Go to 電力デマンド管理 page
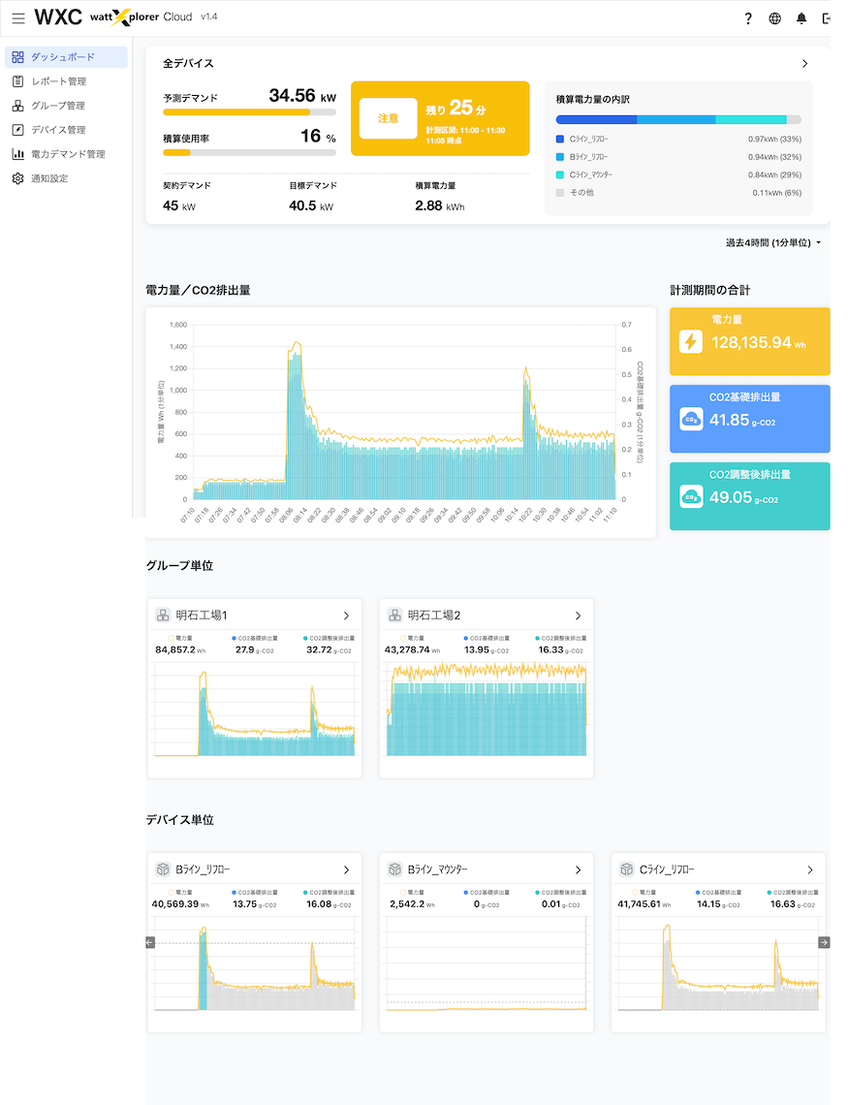Viewport: 848px width, 1105px height. tap(67, 154)
